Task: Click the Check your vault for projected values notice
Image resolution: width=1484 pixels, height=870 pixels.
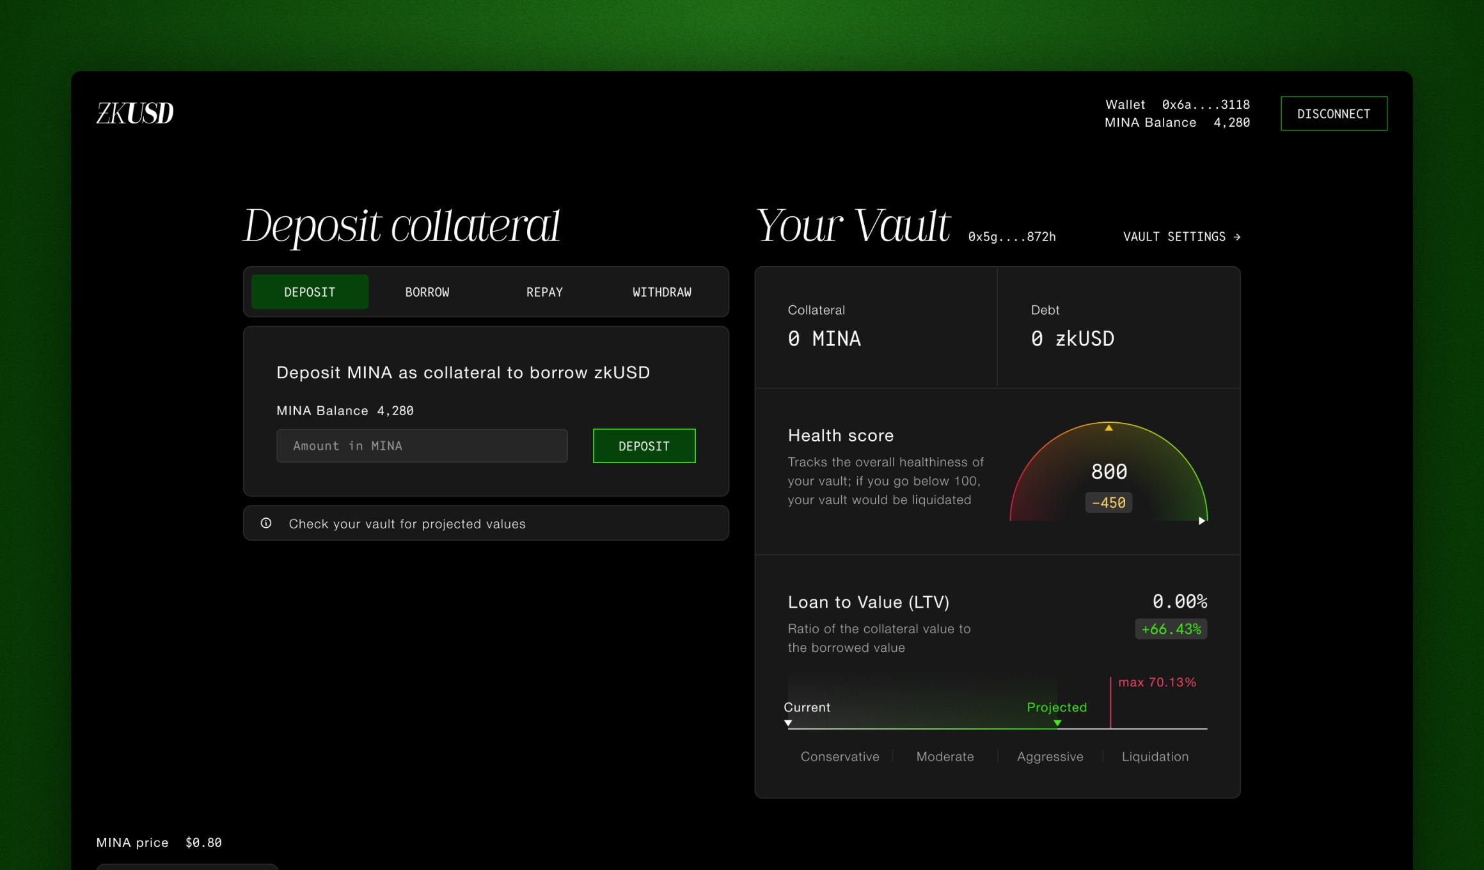Action: tap(486, 523)
